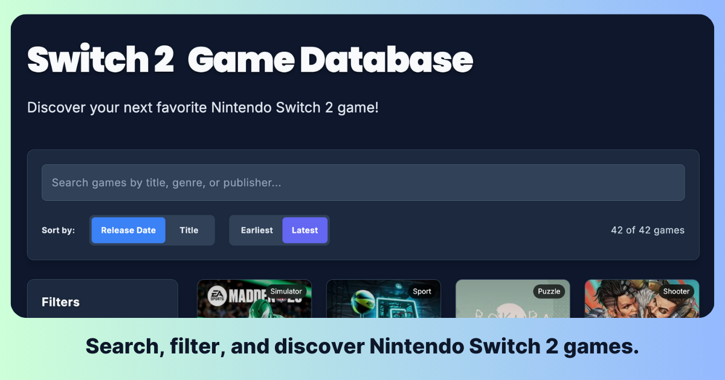Image resolution: width=725 pixels, height=380 pixels.
Task: Click the 'Search, filter, and discover' caption
Action: click(362, 346)
